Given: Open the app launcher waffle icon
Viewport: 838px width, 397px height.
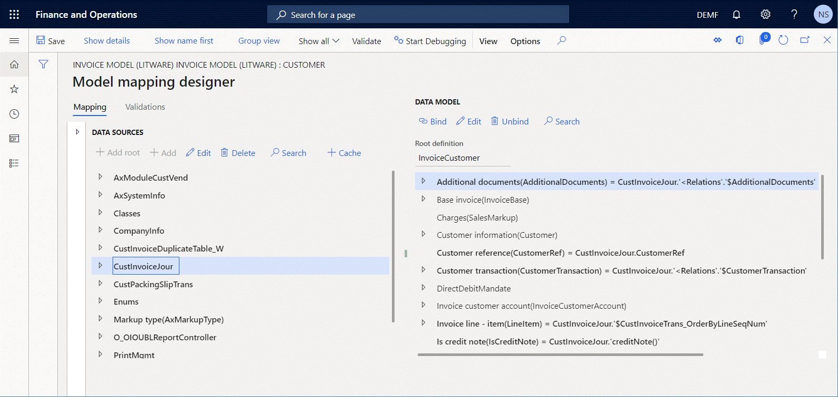Looking at the screenshot, I should coord(14,14).
